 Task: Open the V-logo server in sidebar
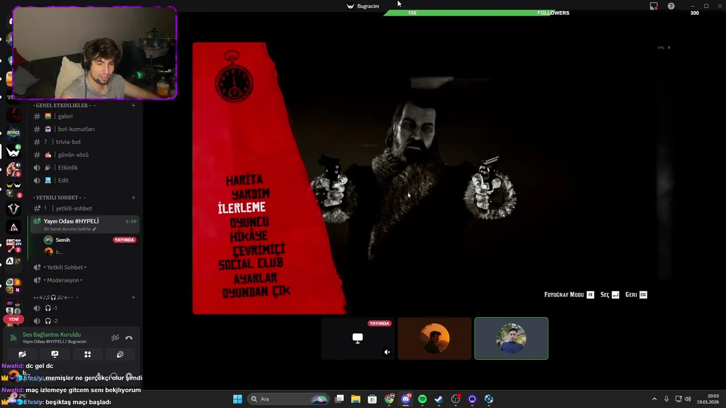[x=14, y=209]
